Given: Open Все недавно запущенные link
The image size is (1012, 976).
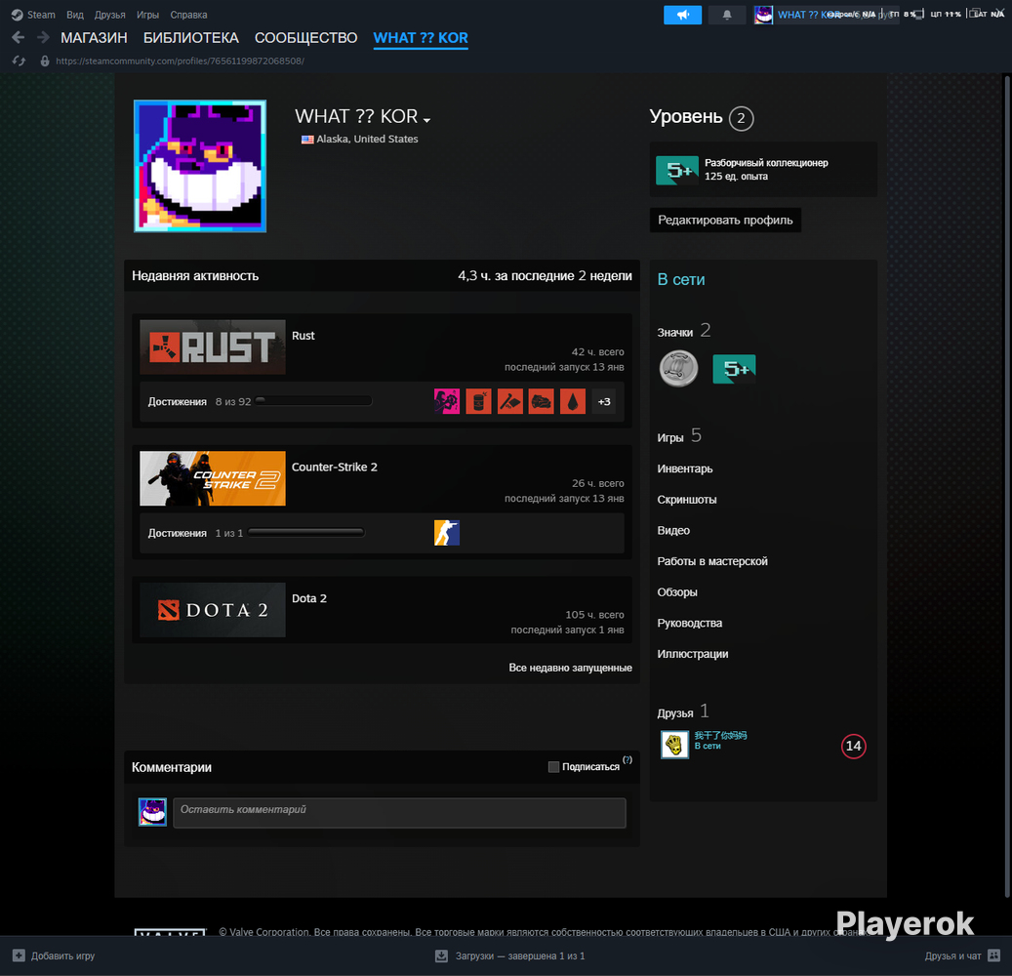Looking at the screenshot, I should tap(570, 668).
